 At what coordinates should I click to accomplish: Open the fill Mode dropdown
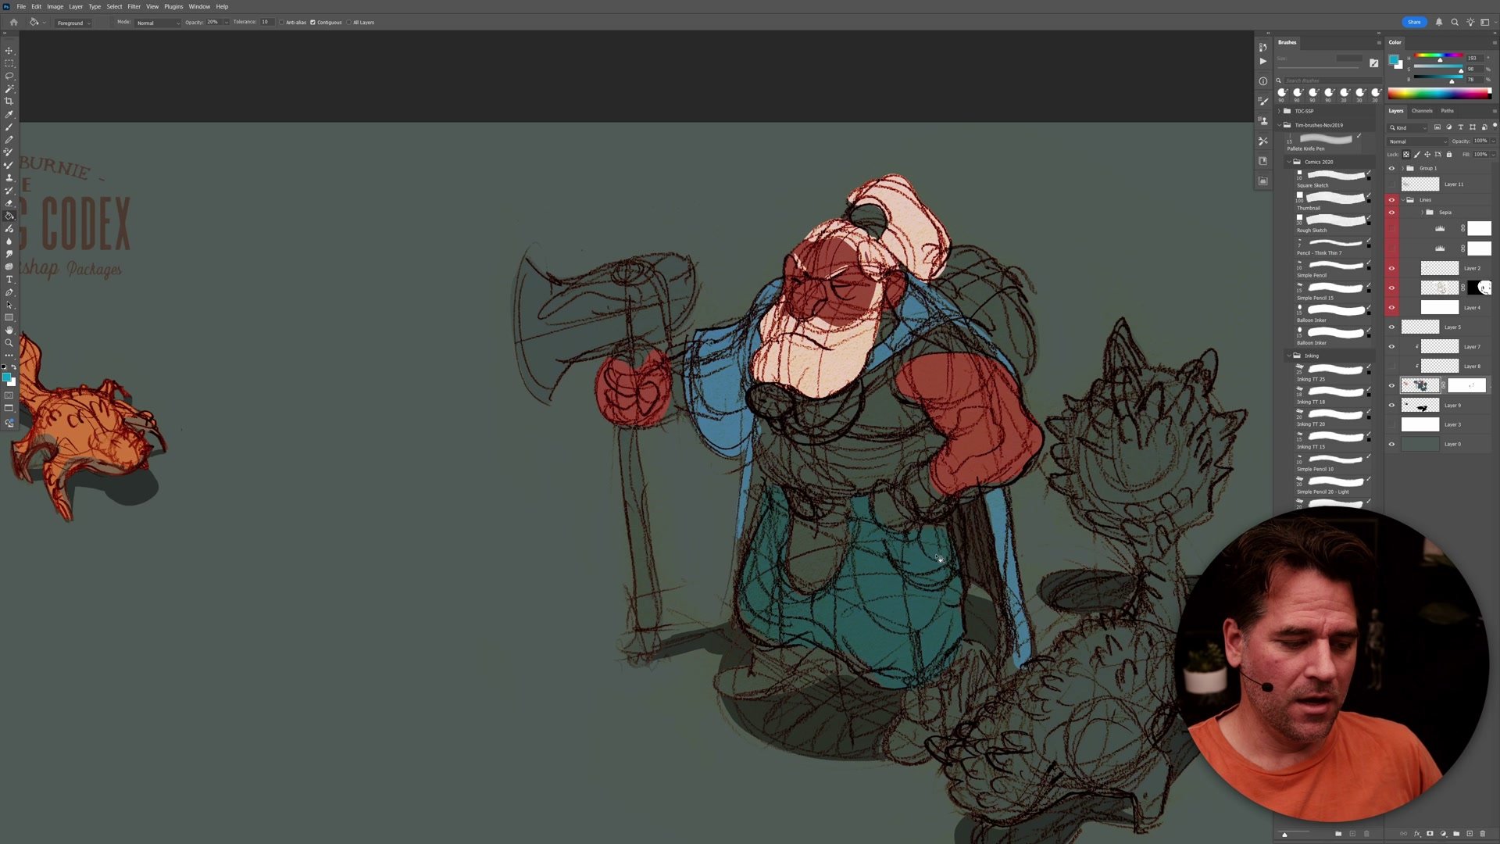[158, 23]
